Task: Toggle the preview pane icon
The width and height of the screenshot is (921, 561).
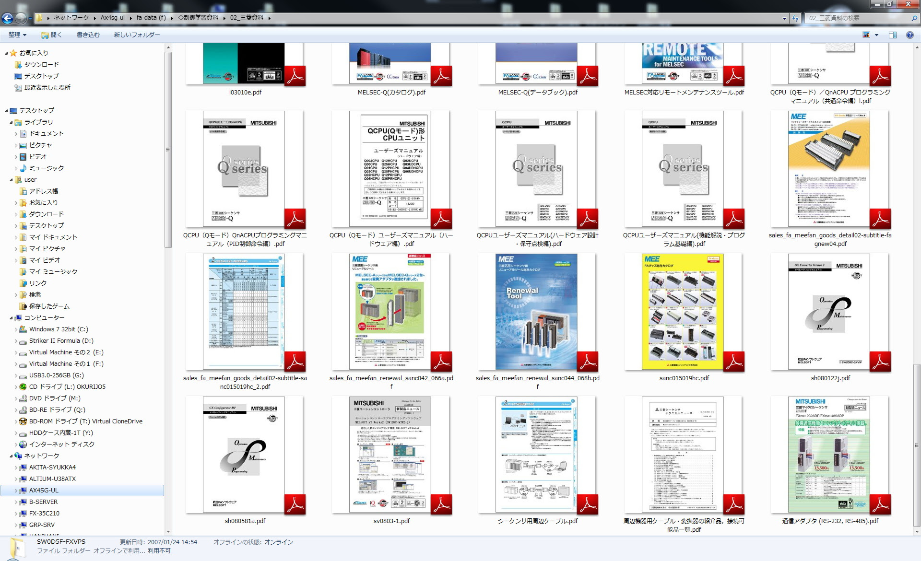Action: coord(893,35)
